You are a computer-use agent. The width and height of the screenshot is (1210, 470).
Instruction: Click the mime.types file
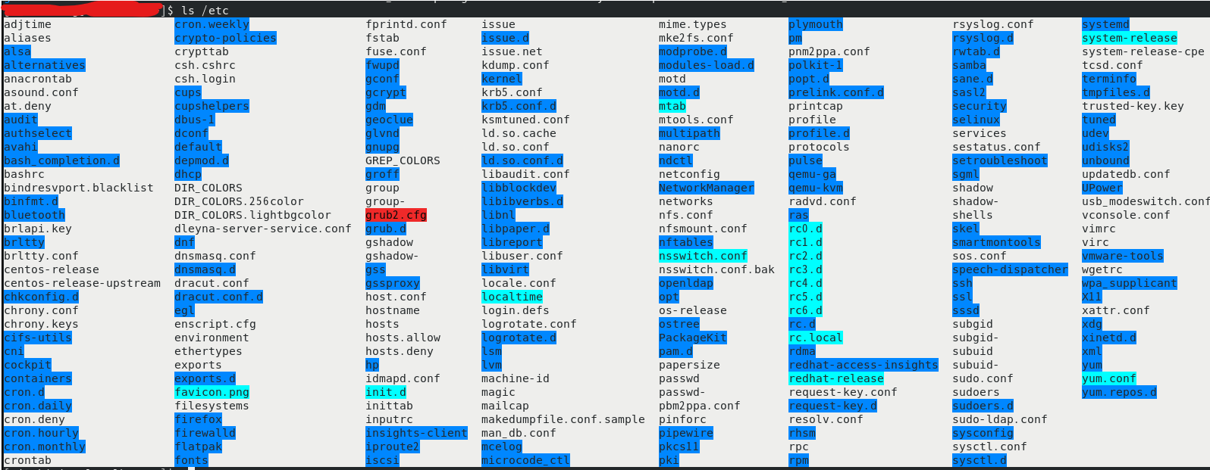(692, 24)
